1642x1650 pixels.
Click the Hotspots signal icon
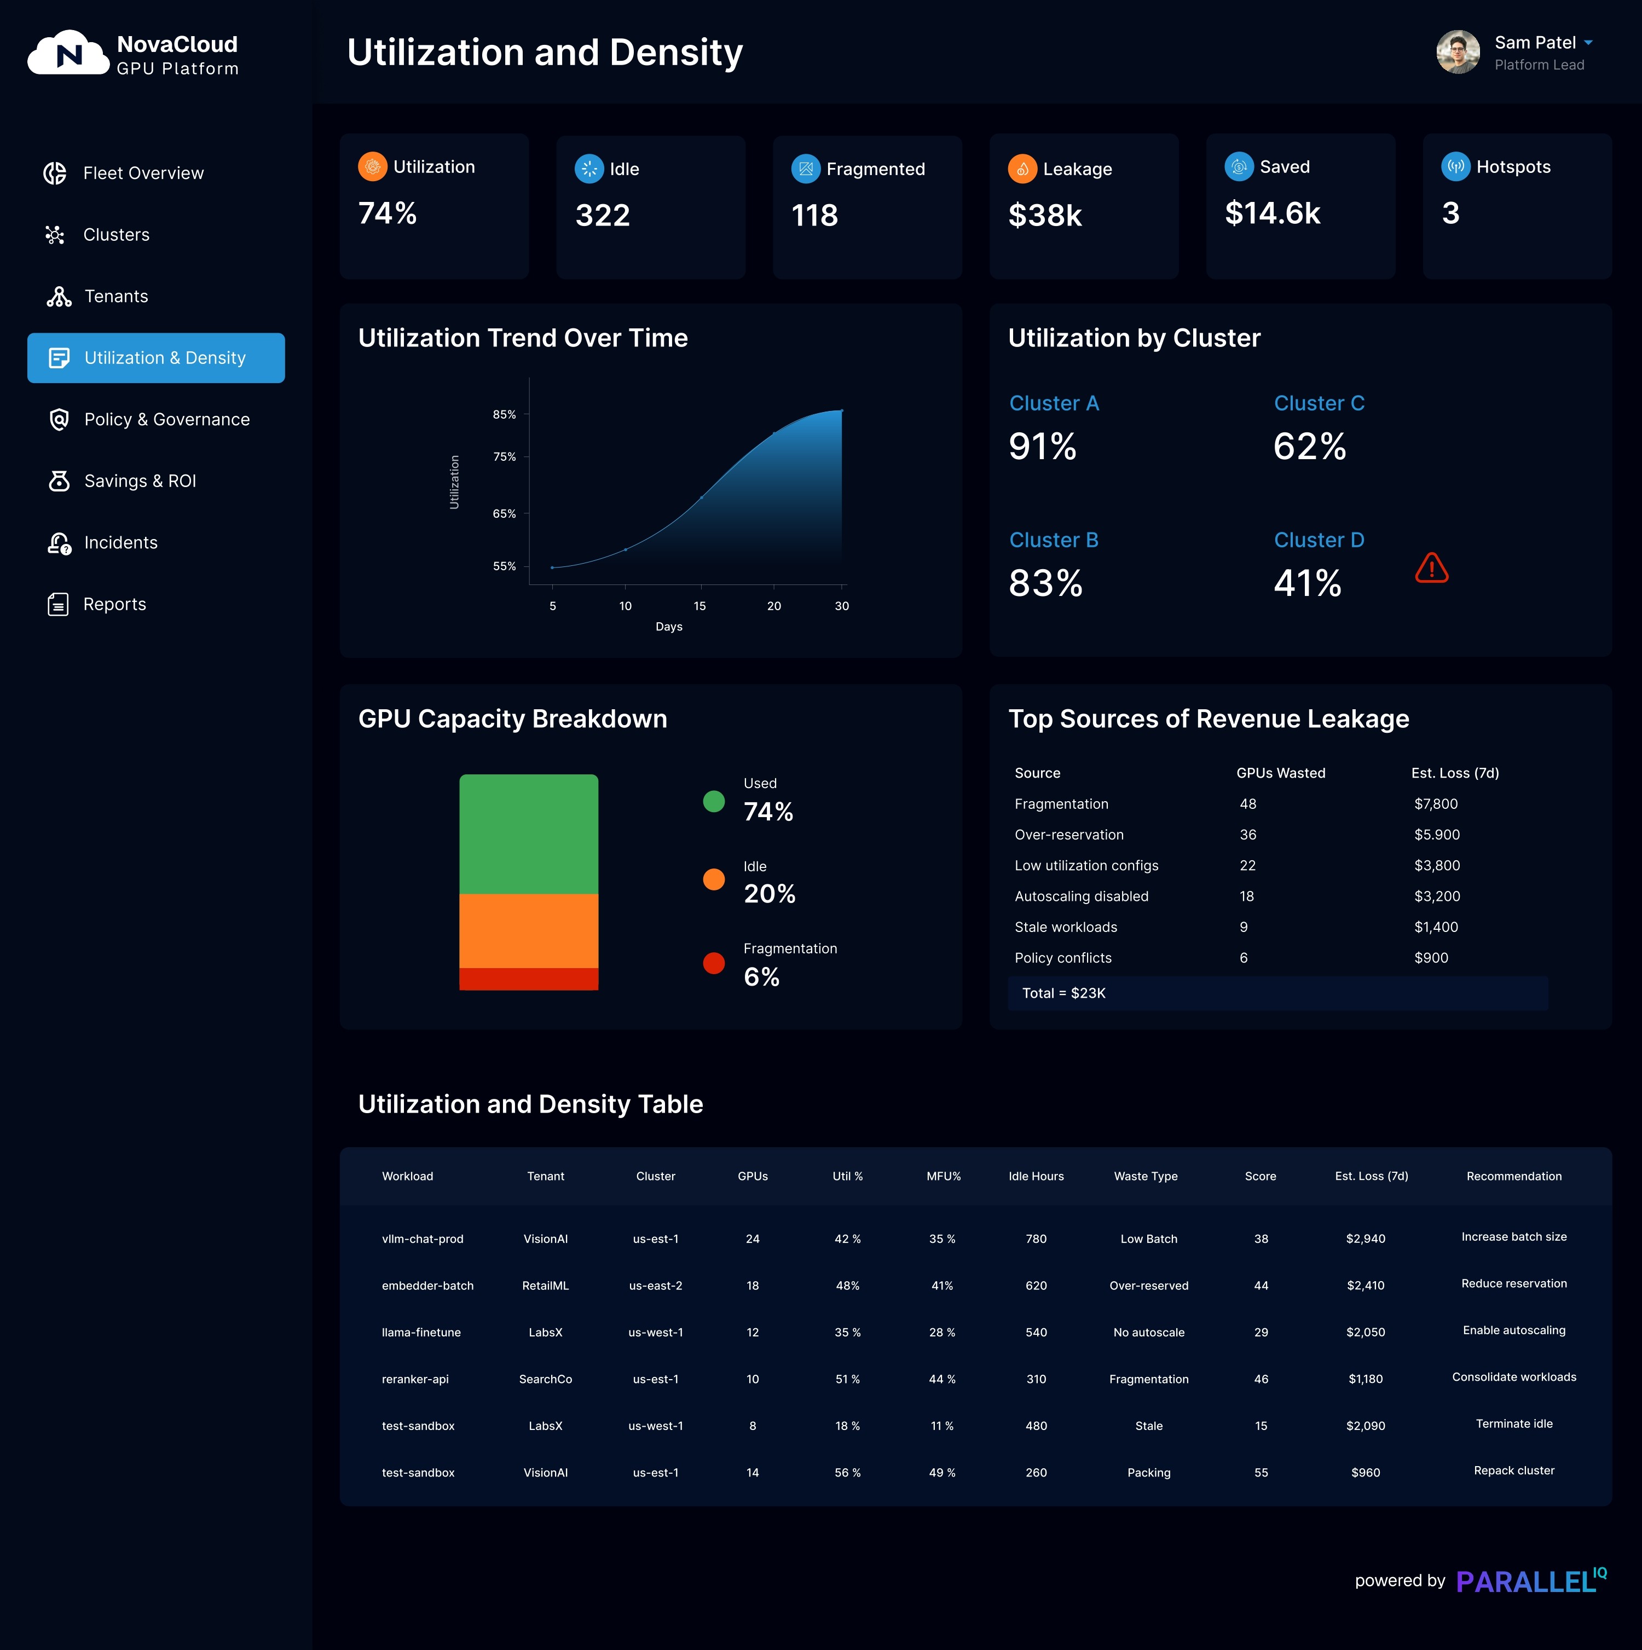coord(1455,166)
